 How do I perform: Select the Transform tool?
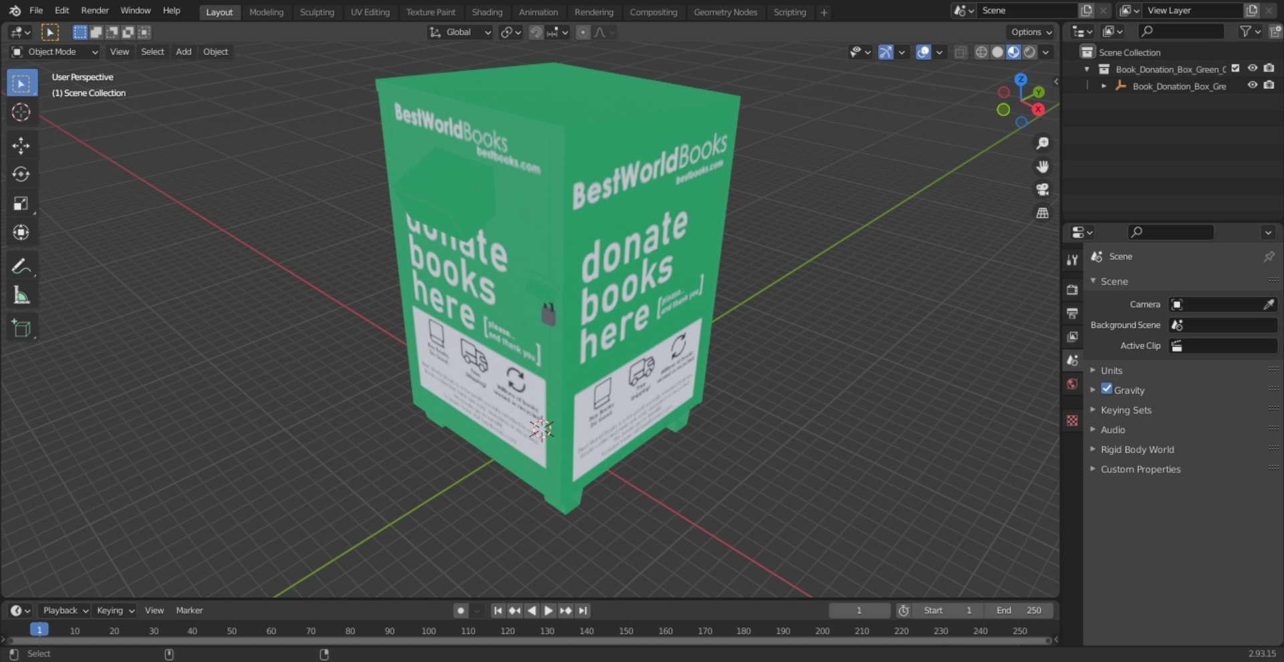(x=21, y=232)
